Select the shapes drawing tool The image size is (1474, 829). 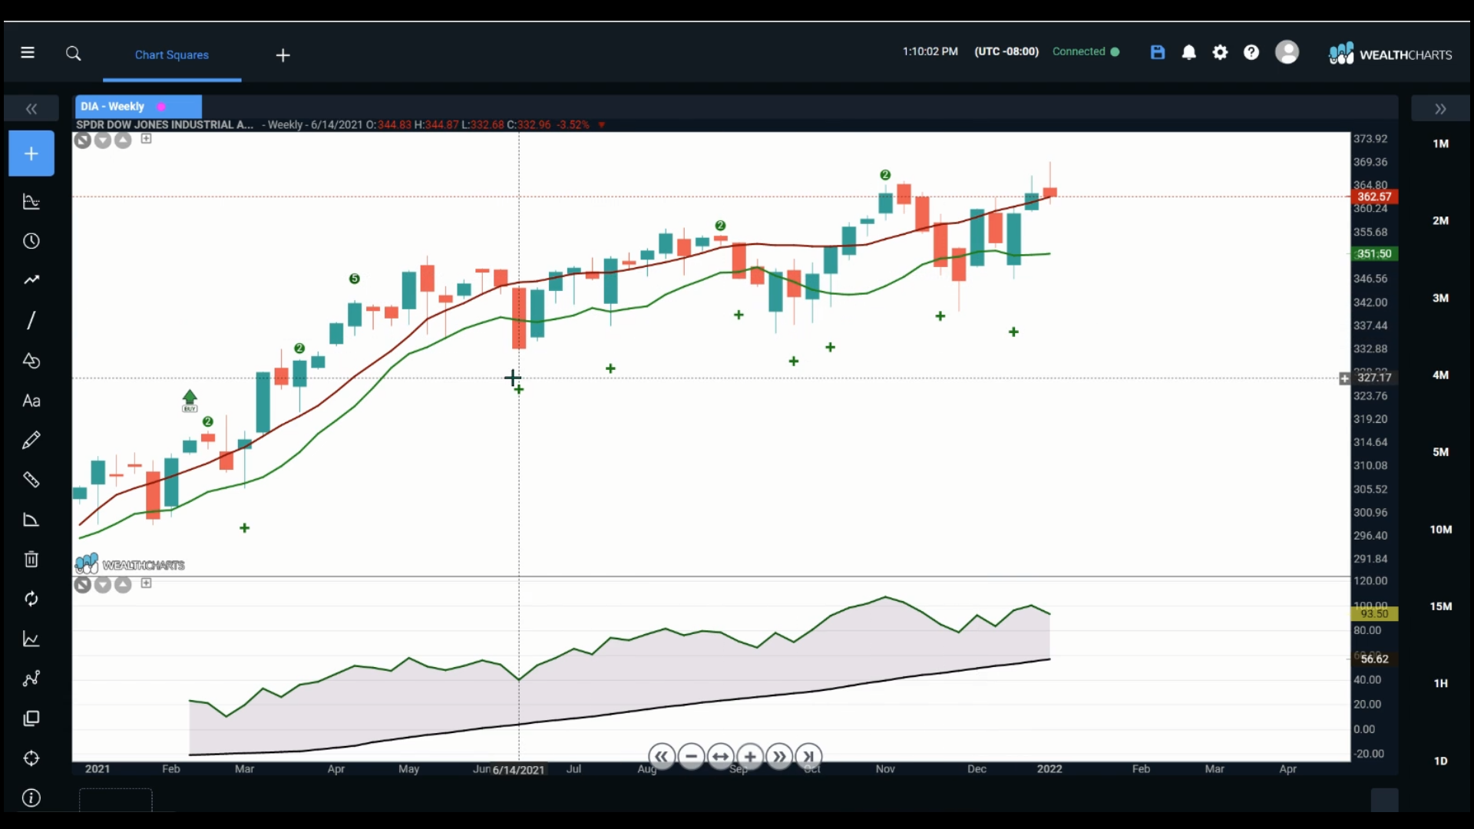point(31,361)
